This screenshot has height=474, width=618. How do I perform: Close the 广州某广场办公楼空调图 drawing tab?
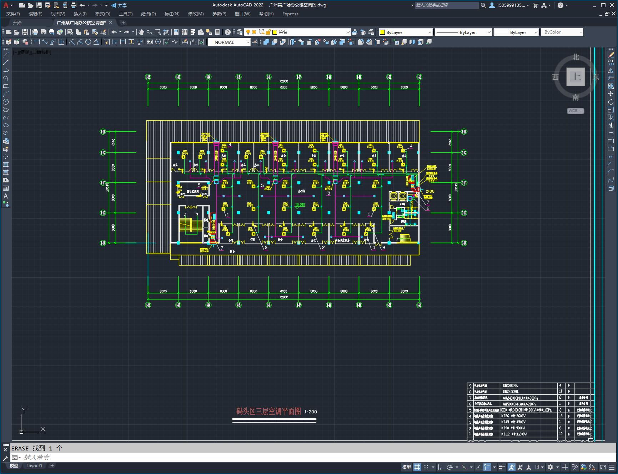[x=111, y=22]
